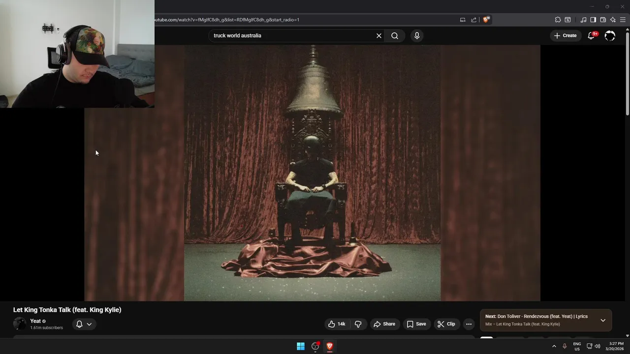Click the Brave browser taskbar icon
The width and height of the screenshot is (630, 354).
(330, 346)
